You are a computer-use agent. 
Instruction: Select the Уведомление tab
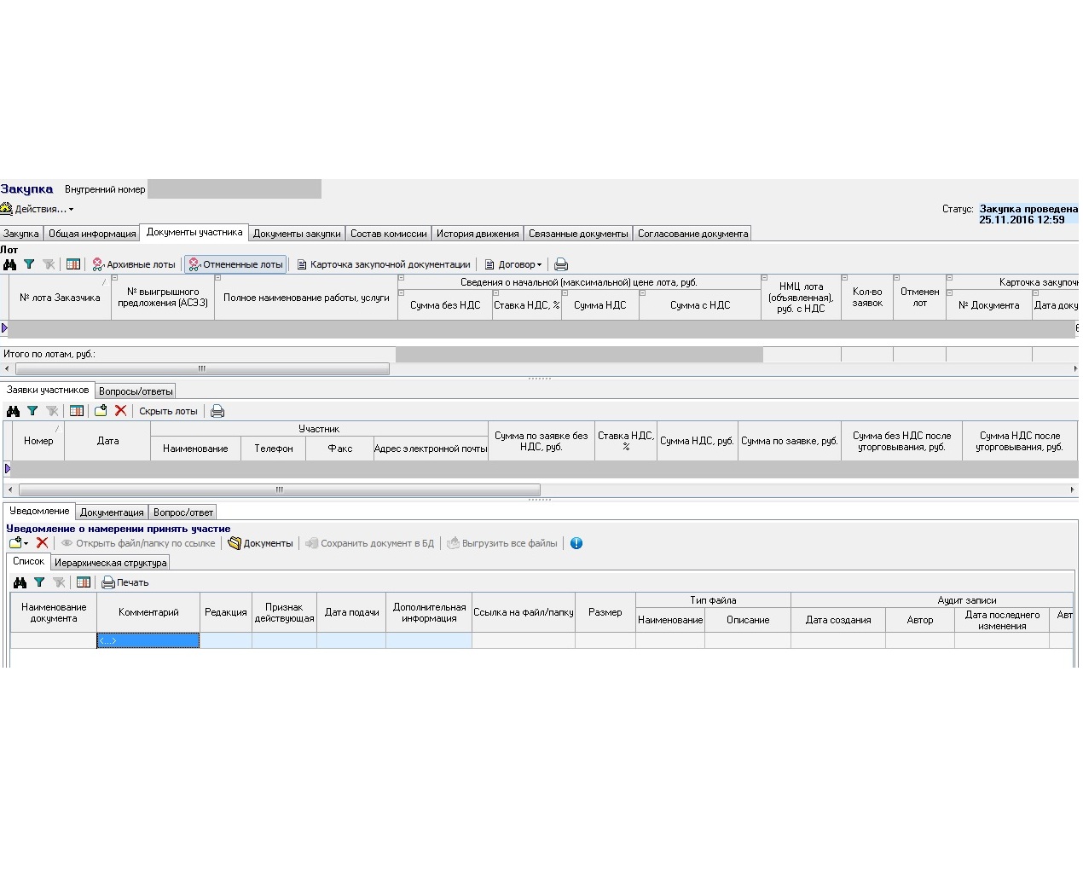click(39, 511)
